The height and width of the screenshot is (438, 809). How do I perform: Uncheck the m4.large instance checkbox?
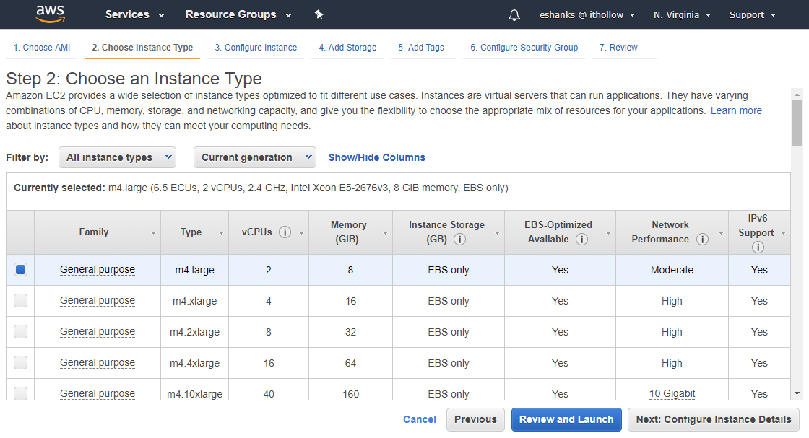(20, 270)
